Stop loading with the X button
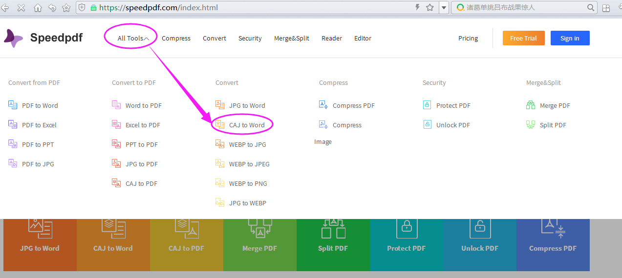The height and width of the screenshot is (278, 622). 21,7
